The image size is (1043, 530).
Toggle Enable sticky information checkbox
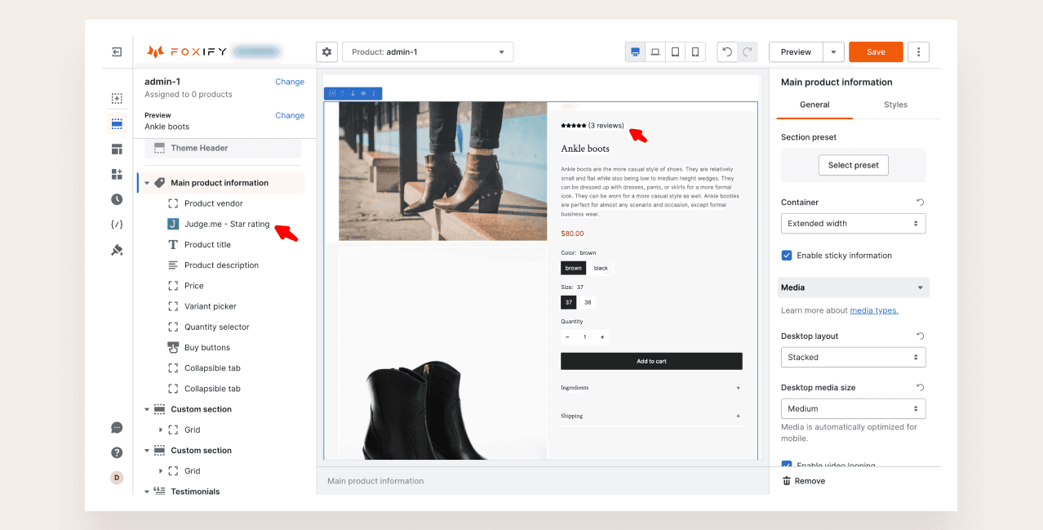[787, 256]
